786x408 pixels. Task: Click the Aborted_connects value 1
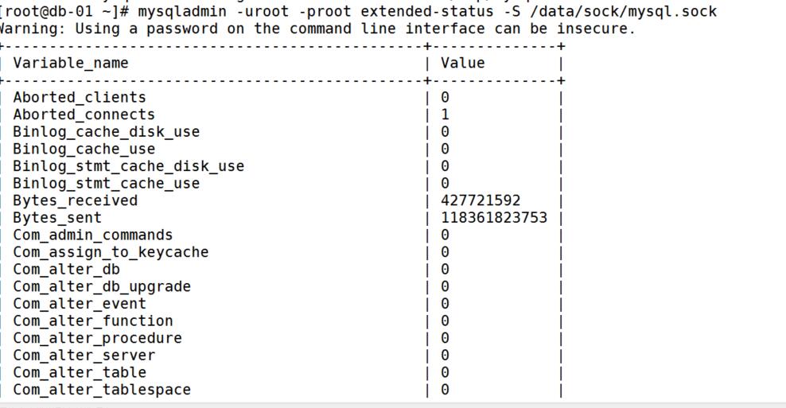[445, 115]
